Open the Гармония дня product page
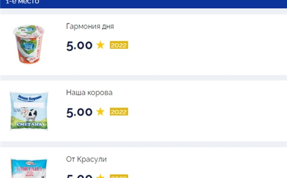This screenshot has height=178, width=287. [x=89, y=26]
